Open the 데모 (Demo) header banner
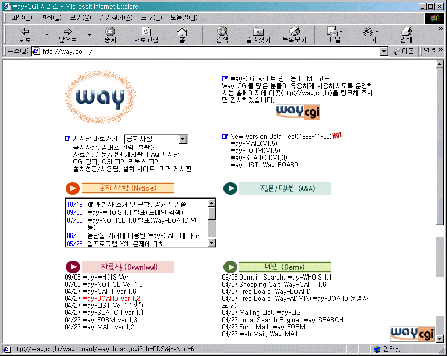The width and height of the screenshot is (447, 356). (285, 267)
